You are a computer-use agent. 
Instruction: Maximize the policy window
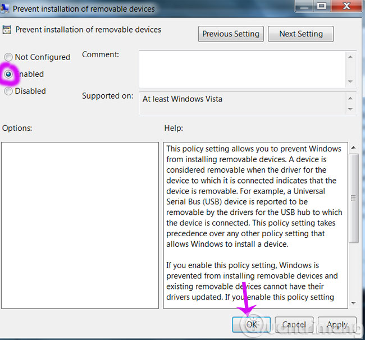pyautogui.click(x=322, y=6)
